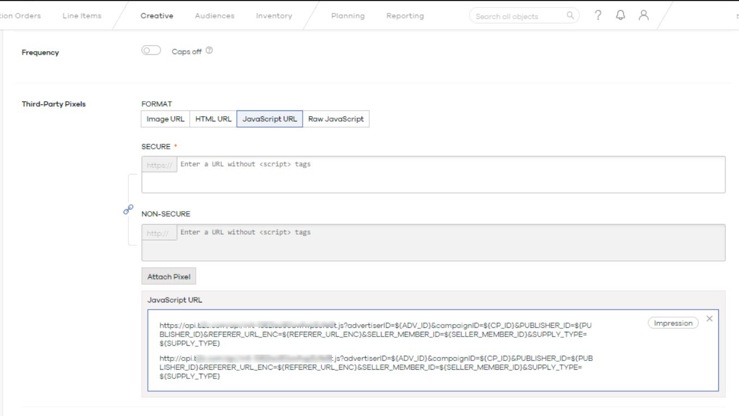Viewport: 739px width, 416px height.
Task: Toggle the Frequency caps switch
Action: tap(151, 51)
